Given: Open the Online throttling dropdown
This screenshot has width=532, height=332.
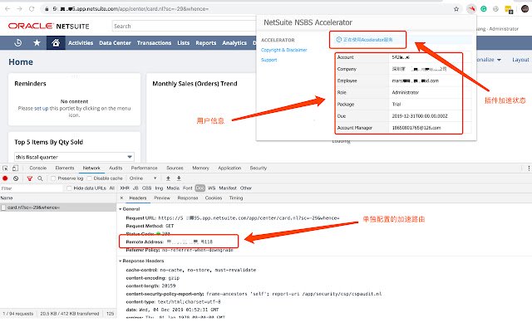Looking at the screenshot, I should click(x=143, y=178).
